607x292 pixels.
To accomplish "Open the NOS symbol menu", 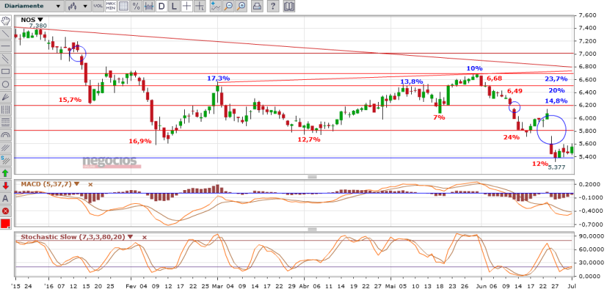I will [41, 20].
